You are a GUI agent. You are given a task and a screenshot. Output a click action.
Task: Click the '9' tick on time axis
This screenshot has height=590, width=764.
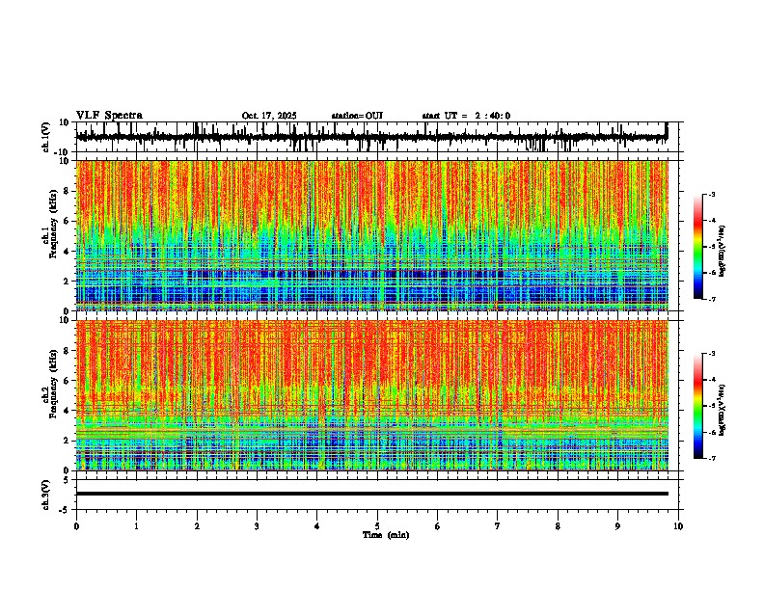pos(617,526)
